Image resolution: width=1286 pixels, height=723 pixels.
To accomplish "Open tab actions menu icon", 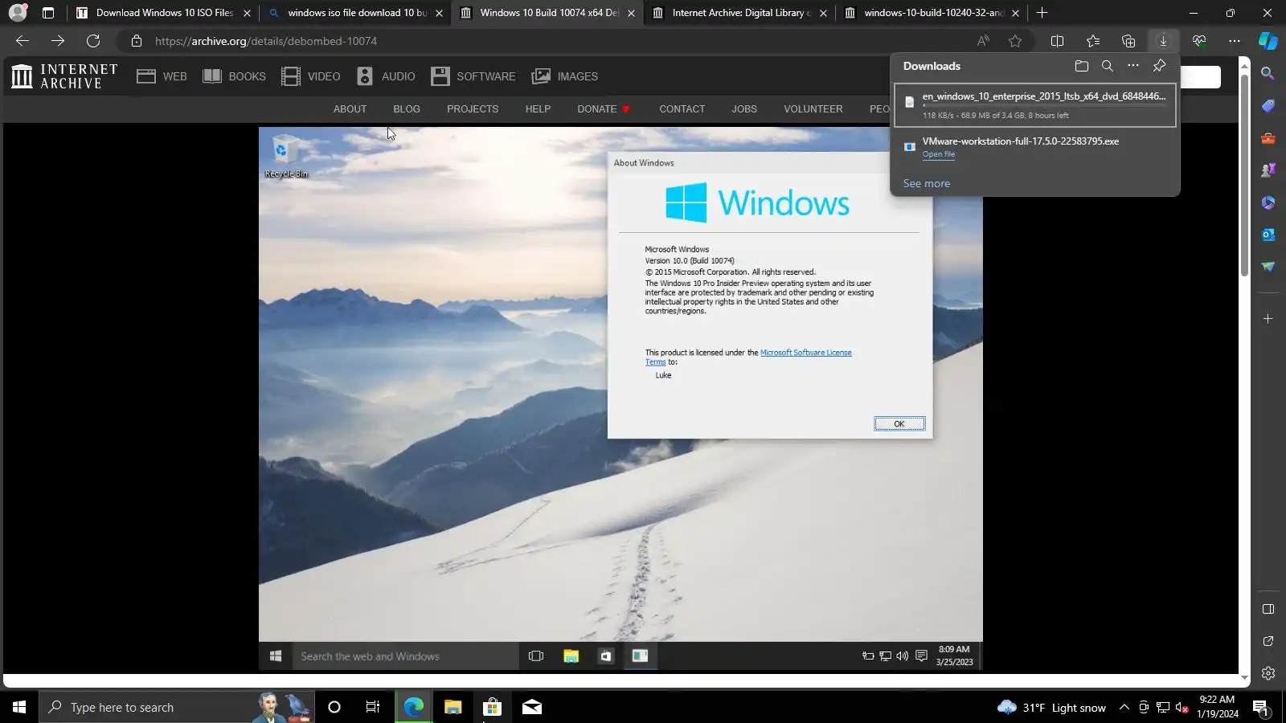I will [48, 13].
